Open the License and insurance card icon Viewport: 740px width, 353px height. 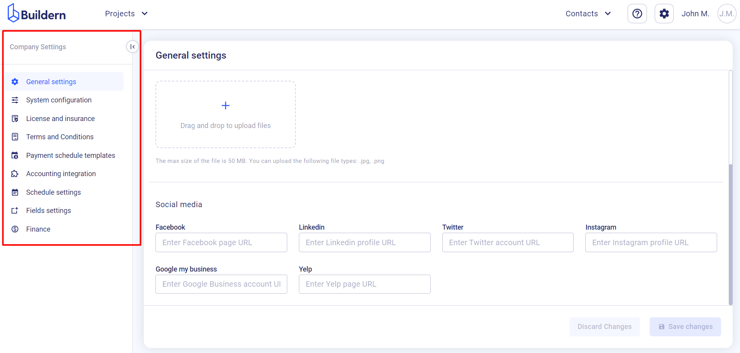tap(15, 118)
